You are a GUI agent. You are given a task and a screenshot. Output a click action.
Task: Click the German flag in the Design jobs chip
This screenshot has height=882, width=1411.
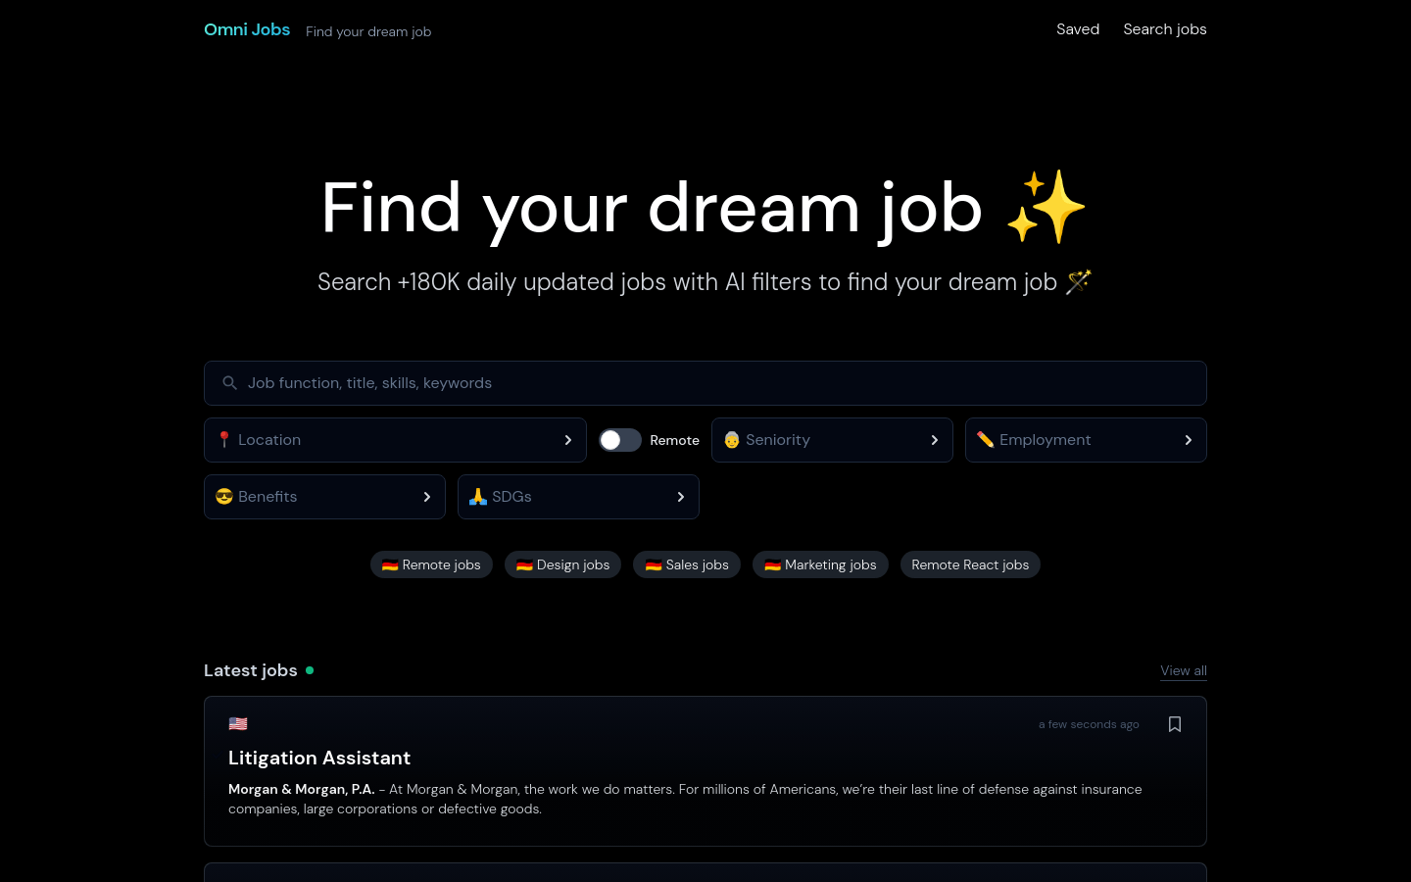coord(524,564)
